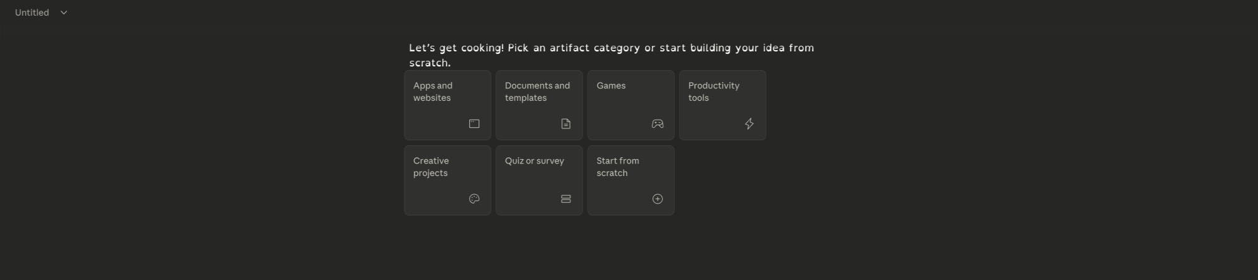Click the paint palette icon on Creative projects
Image resolution: width=1258 pixels, height=280 pixels.
point(474,199)
